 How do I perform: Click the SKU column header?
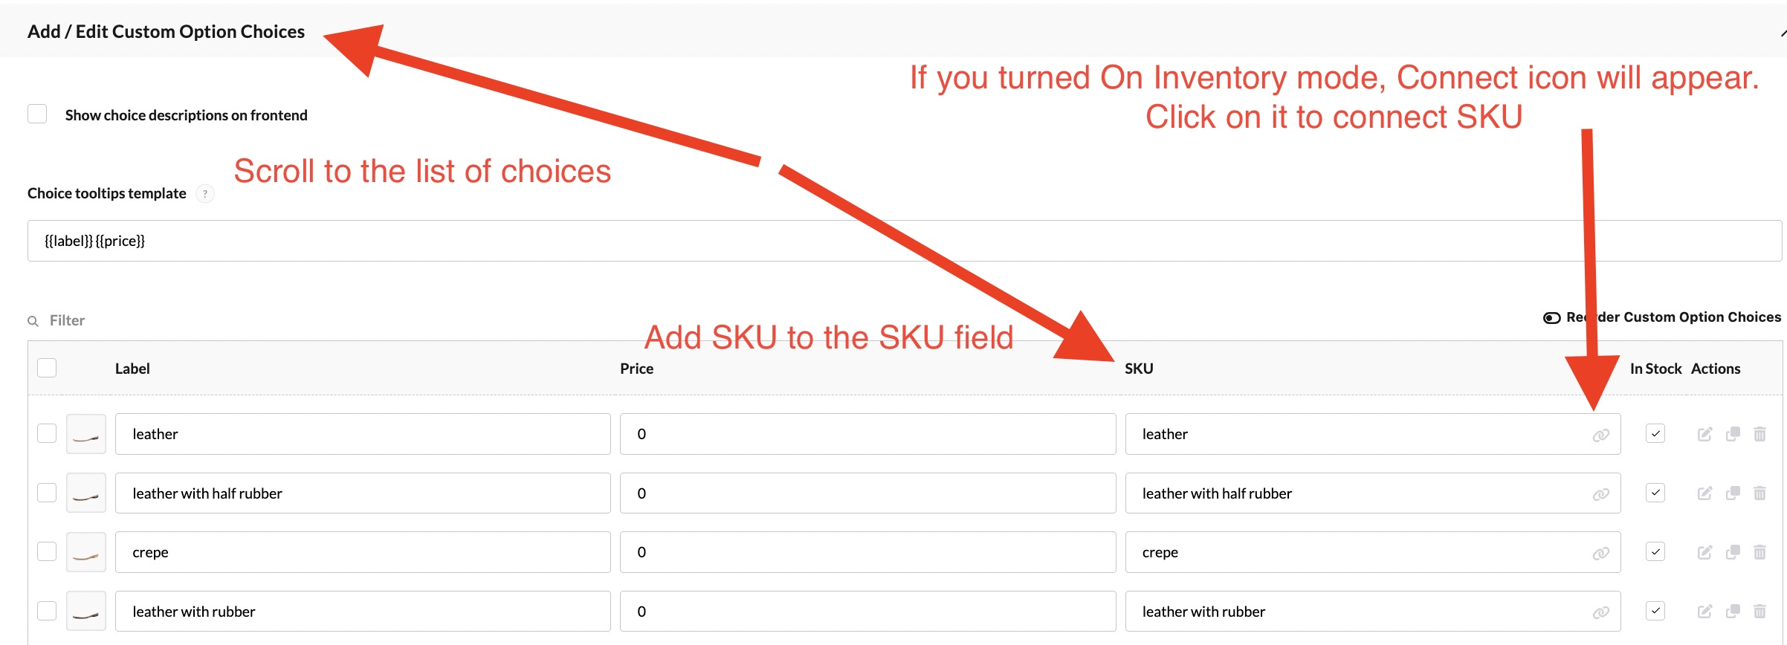coord(1139,369)
